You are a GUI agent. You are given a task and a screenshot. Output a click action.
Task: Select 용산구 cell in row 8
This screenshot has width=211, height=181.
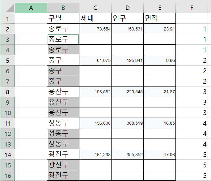click(63, 92)
